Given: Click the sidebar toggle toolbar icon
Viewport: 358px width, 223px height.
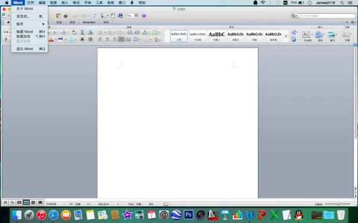Looking at the screenshot, I should tap(104, 15).
